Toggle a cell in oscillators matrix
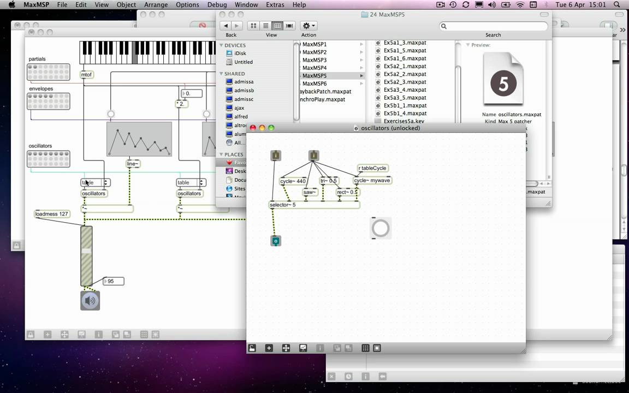Viewport: 629px width, 393px height. coord(49,159)
